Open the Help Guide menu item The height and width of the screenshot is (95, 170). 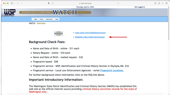[49, 19]
